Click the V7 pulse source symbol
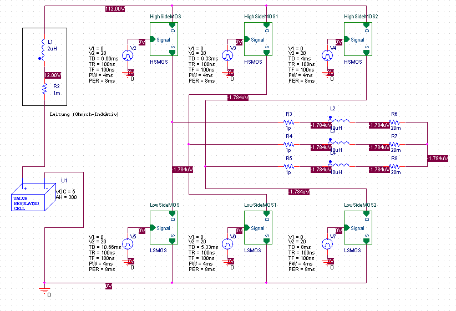Screen dimensions: 456x311 [327, 243]
